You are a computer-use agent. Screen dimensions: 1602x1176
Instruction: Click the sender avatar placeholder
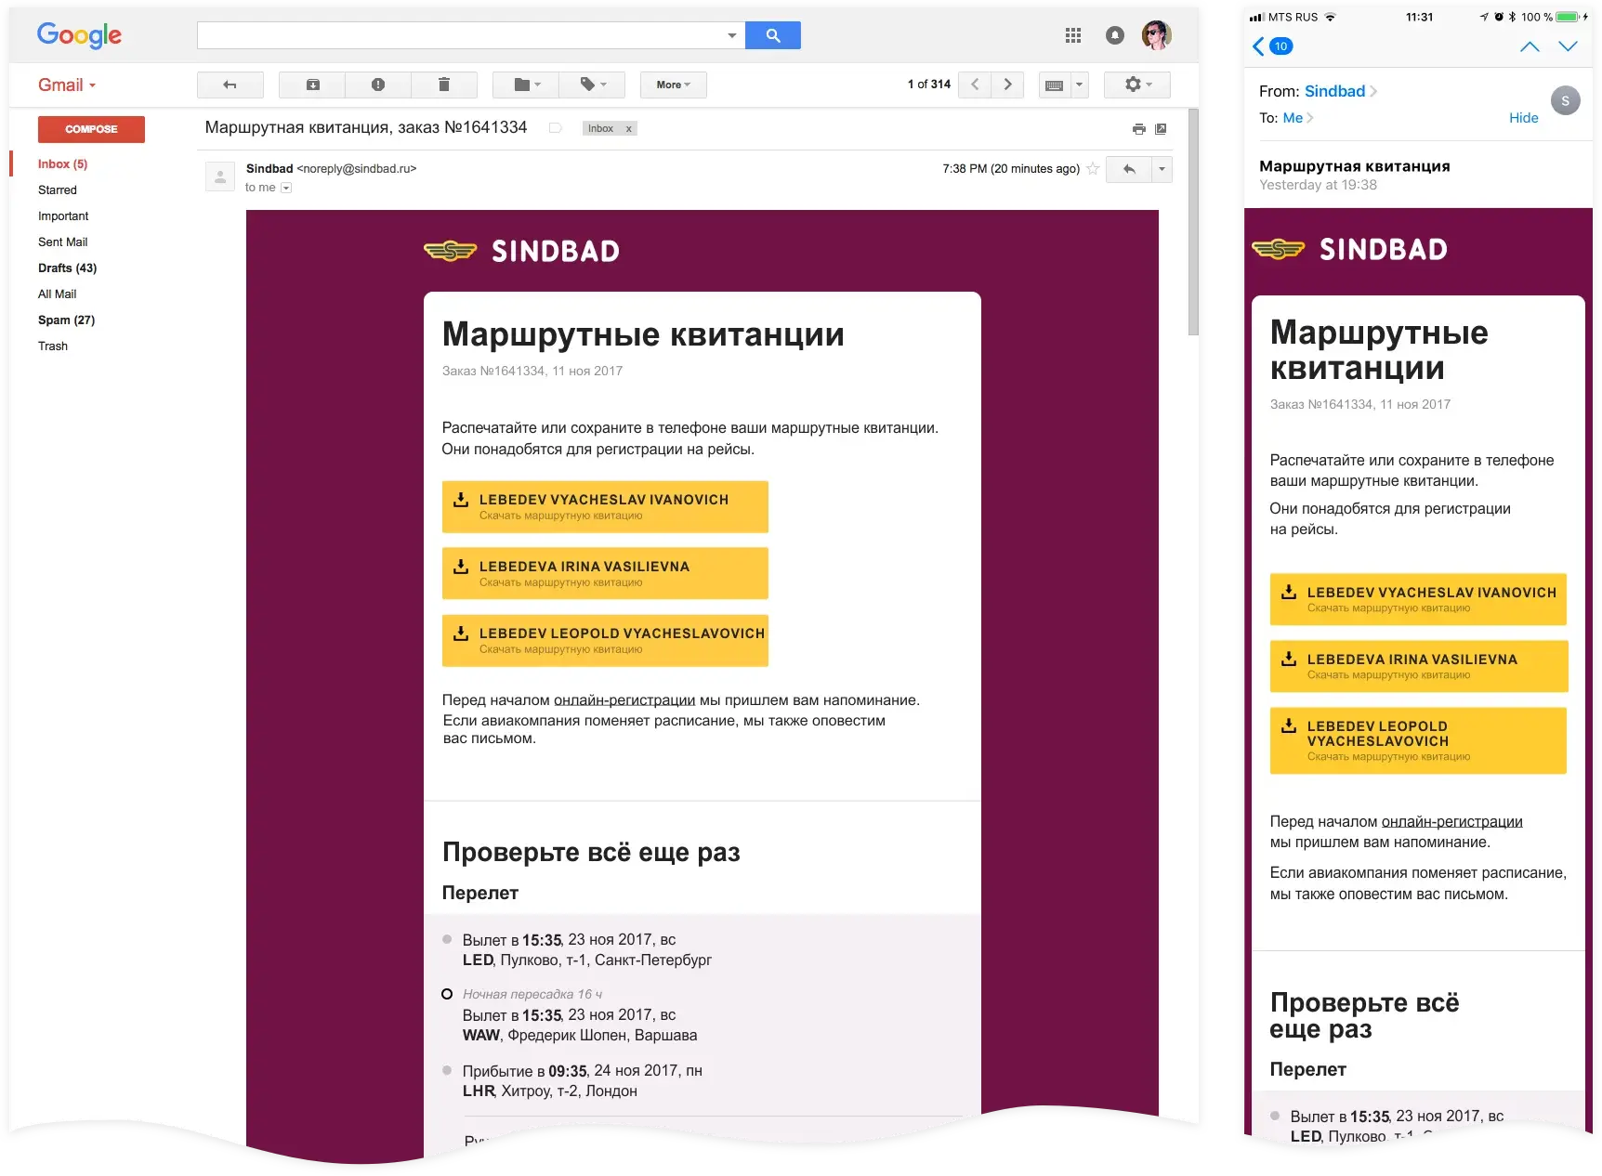220,176
